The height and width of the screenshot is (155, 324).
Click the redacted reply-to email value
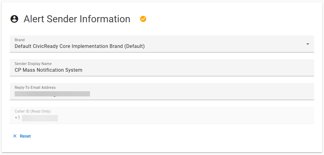[52, 94]
